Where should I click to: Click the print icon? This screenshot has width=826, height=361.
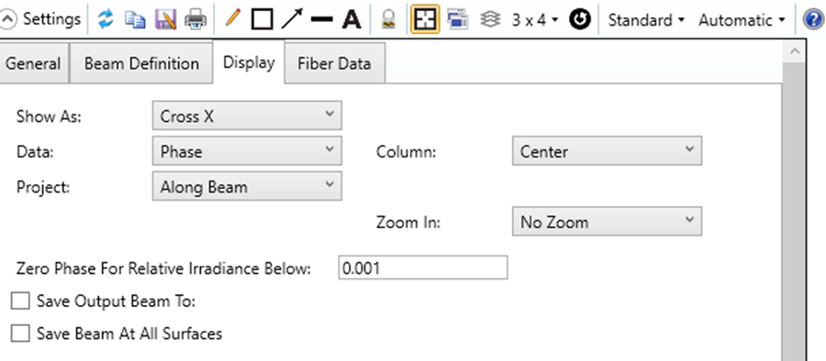pos(195,20)
